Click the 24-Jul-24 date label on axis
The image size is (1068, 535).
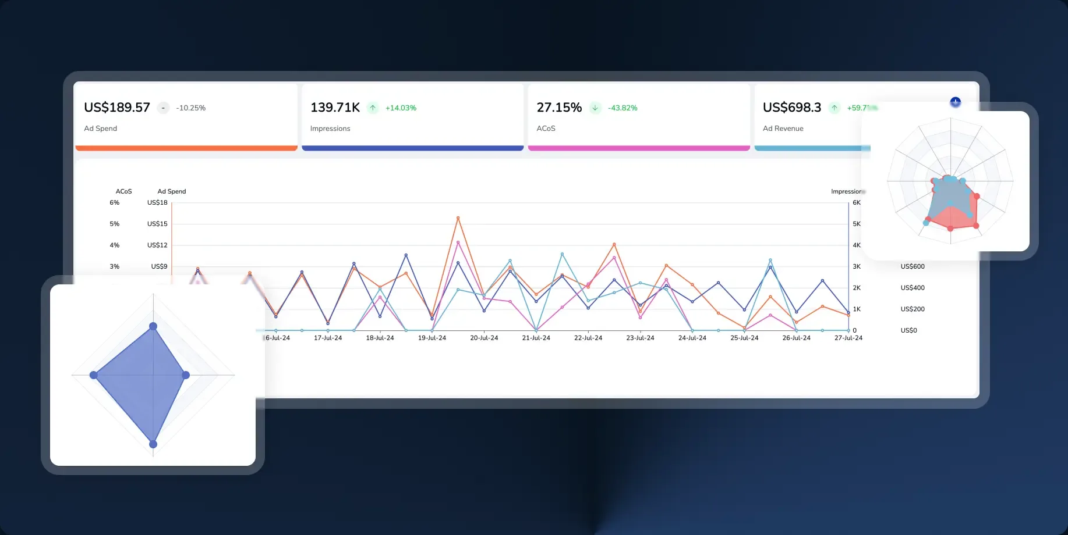click(692, 338)
